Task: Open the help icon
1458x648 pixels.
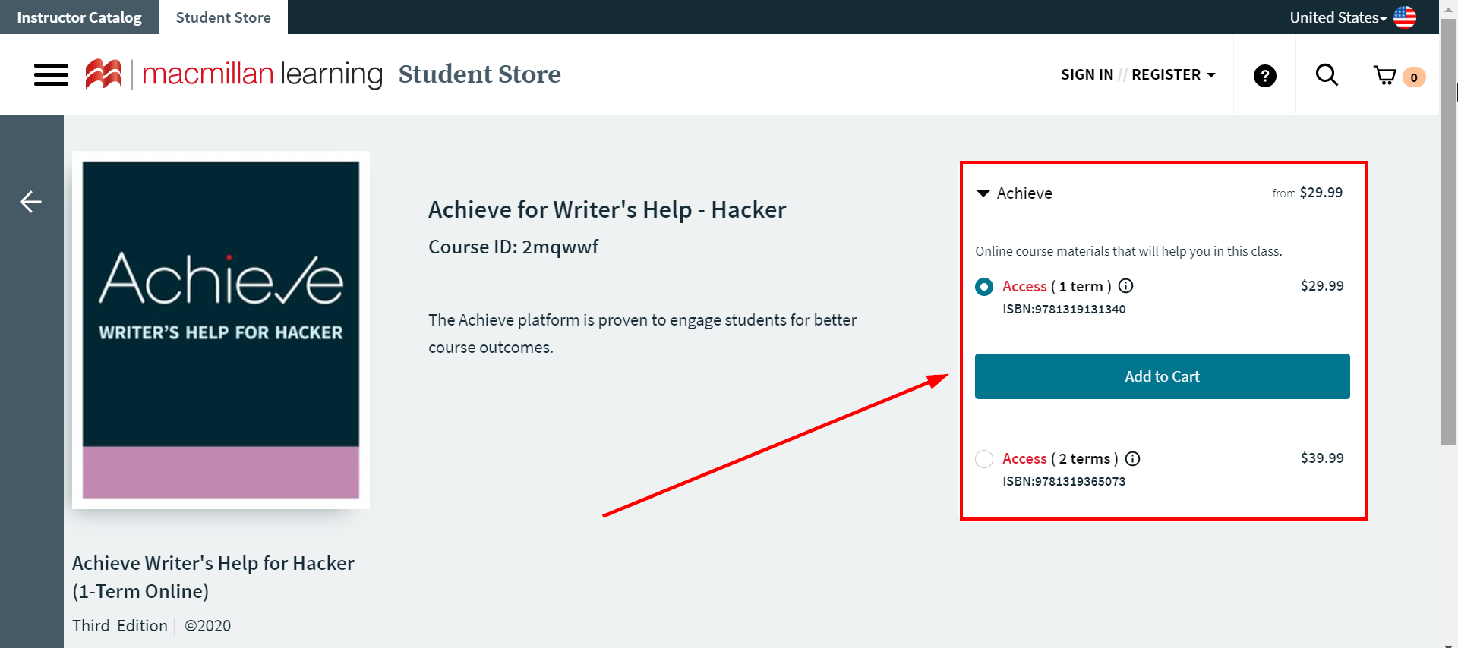Action: tap(1264, 75)
